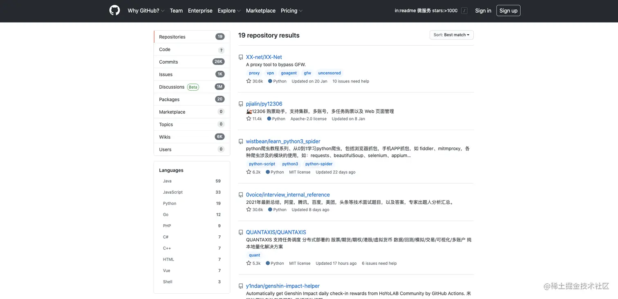The width and height of the screenshot is (618, 299).
Task: Select the Issues results filter
Action: click(192, 74)
